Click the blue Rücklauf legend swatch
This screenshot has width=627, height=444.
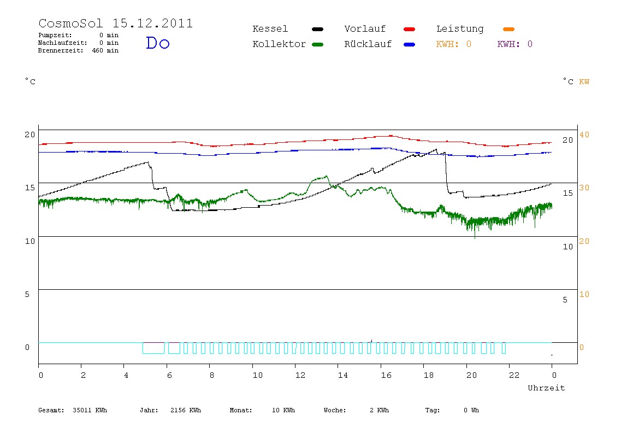[x=410, y=44]
